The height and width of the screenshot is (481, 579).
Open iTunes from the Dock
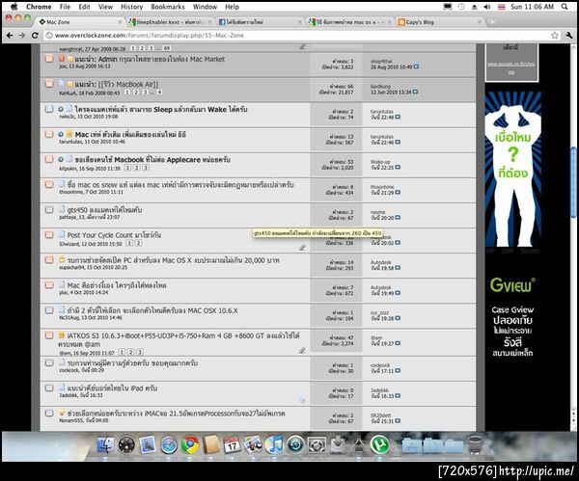tap(274, 445)
